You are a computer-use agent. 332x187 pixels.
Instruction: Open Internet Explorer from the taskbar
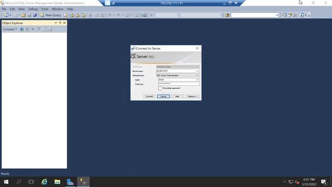pos(45,182)
